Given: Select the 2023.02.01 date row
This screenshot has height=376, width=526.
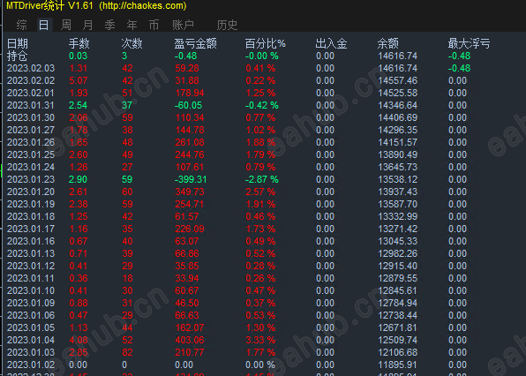Looking at the screenshot, I should click(31, 94).
